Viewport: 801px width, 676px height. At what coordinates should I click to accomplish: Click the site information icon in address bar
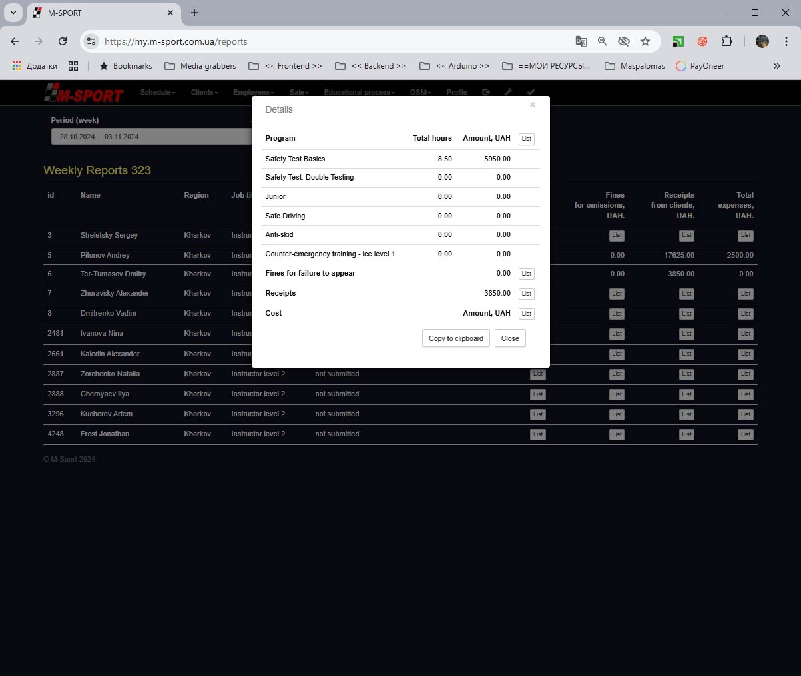92,41
